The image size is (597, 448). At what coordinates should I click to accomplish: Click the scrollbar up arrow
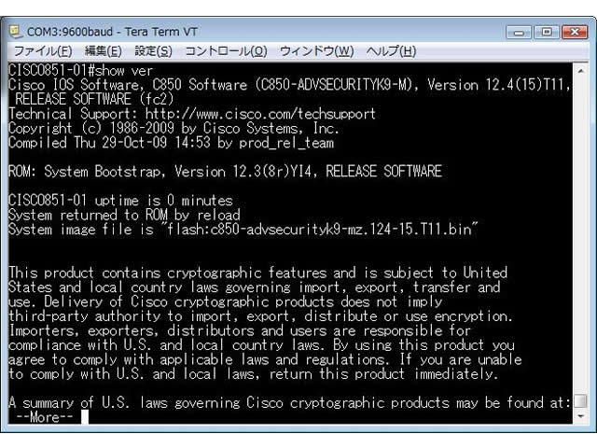580,71
